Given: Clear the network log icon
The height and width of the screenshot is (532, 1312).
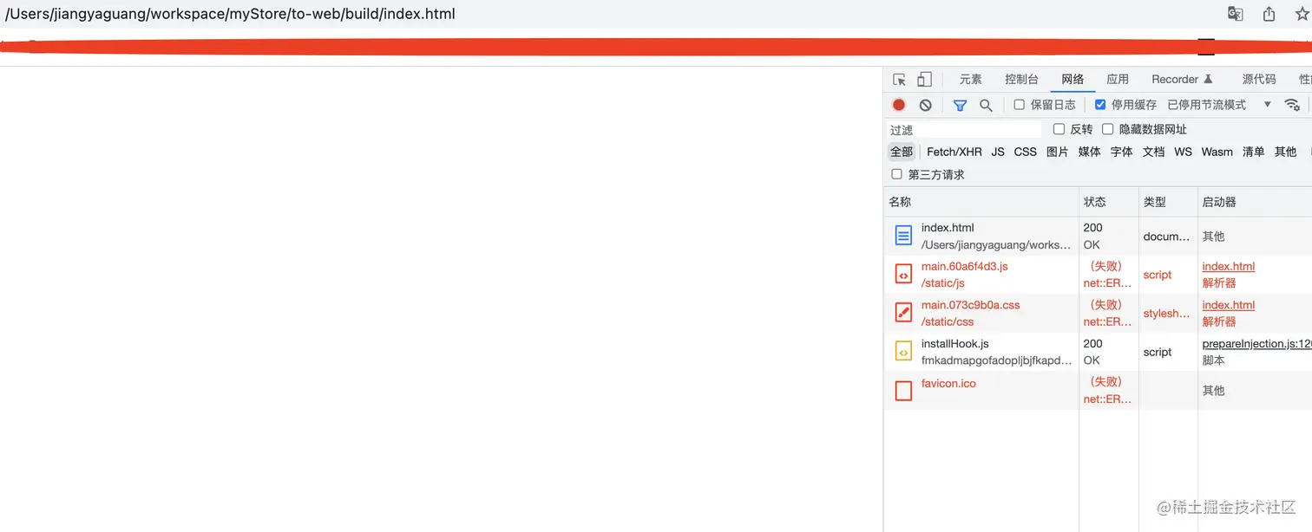Looking at the screenshot, I should click(x=926, y=105).
